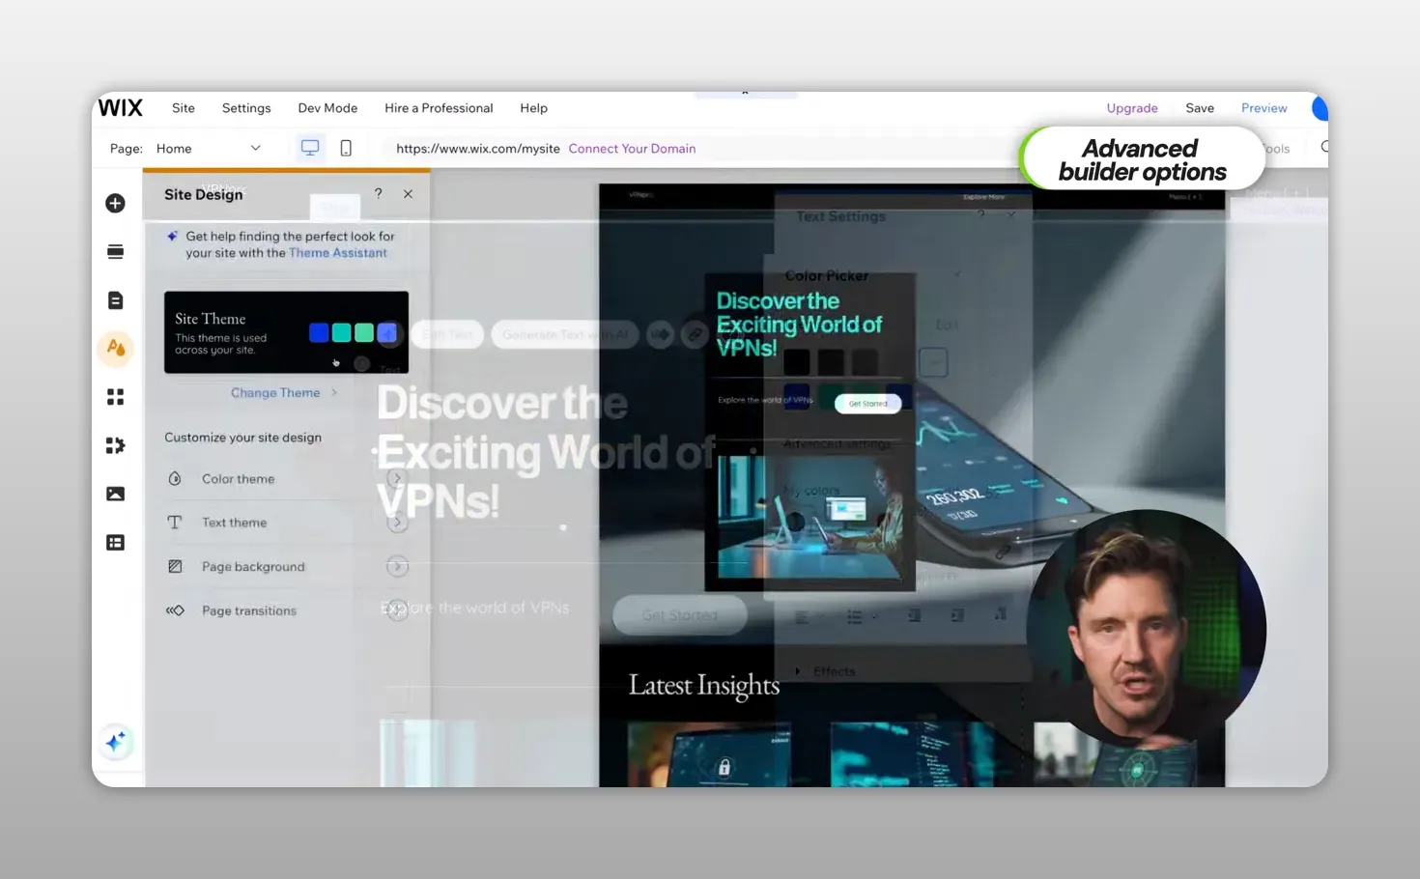Click the site URL text wix.com/mysite
This screenshot has height=879, width=1420.
click(x=478, y=149)
